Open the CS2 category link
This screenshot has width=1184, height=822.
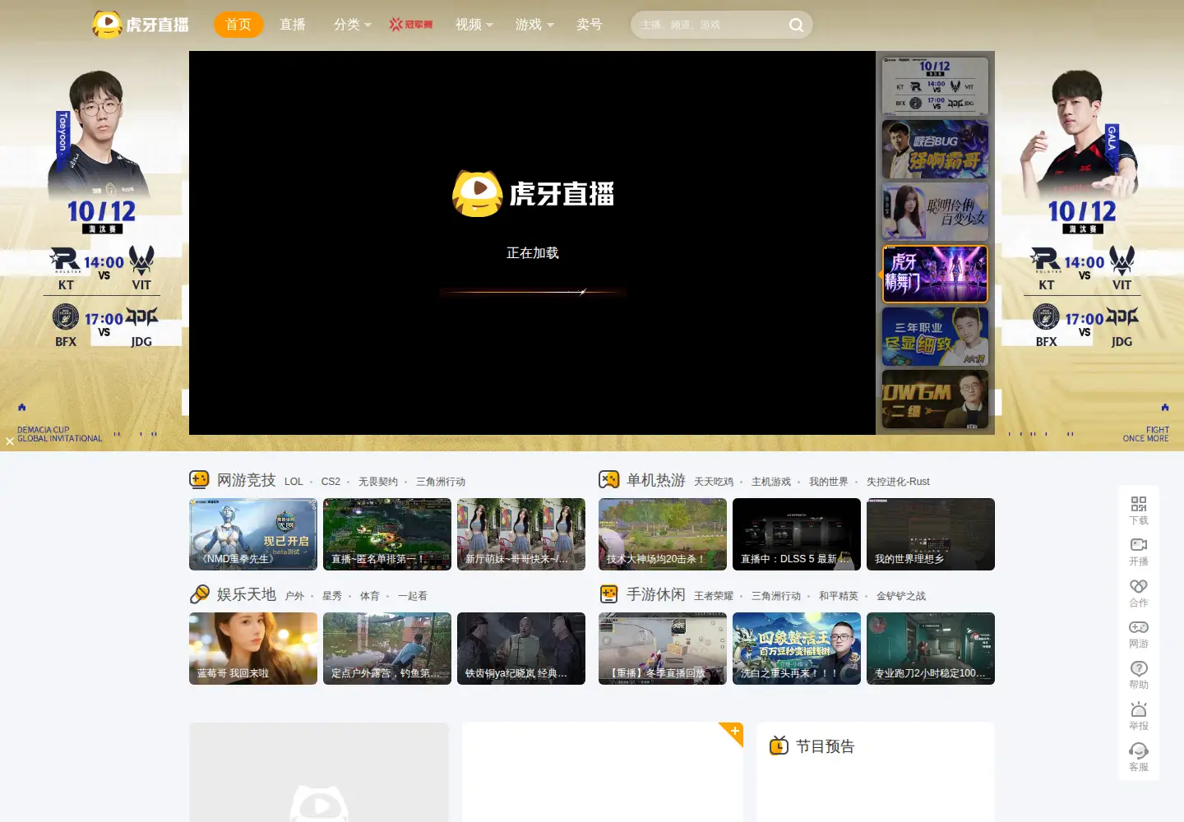click(x=331, y=482)
